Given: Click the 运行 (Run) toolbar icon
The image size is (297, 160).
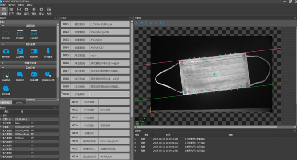Looking at the screenshot, I should point(26,11).
